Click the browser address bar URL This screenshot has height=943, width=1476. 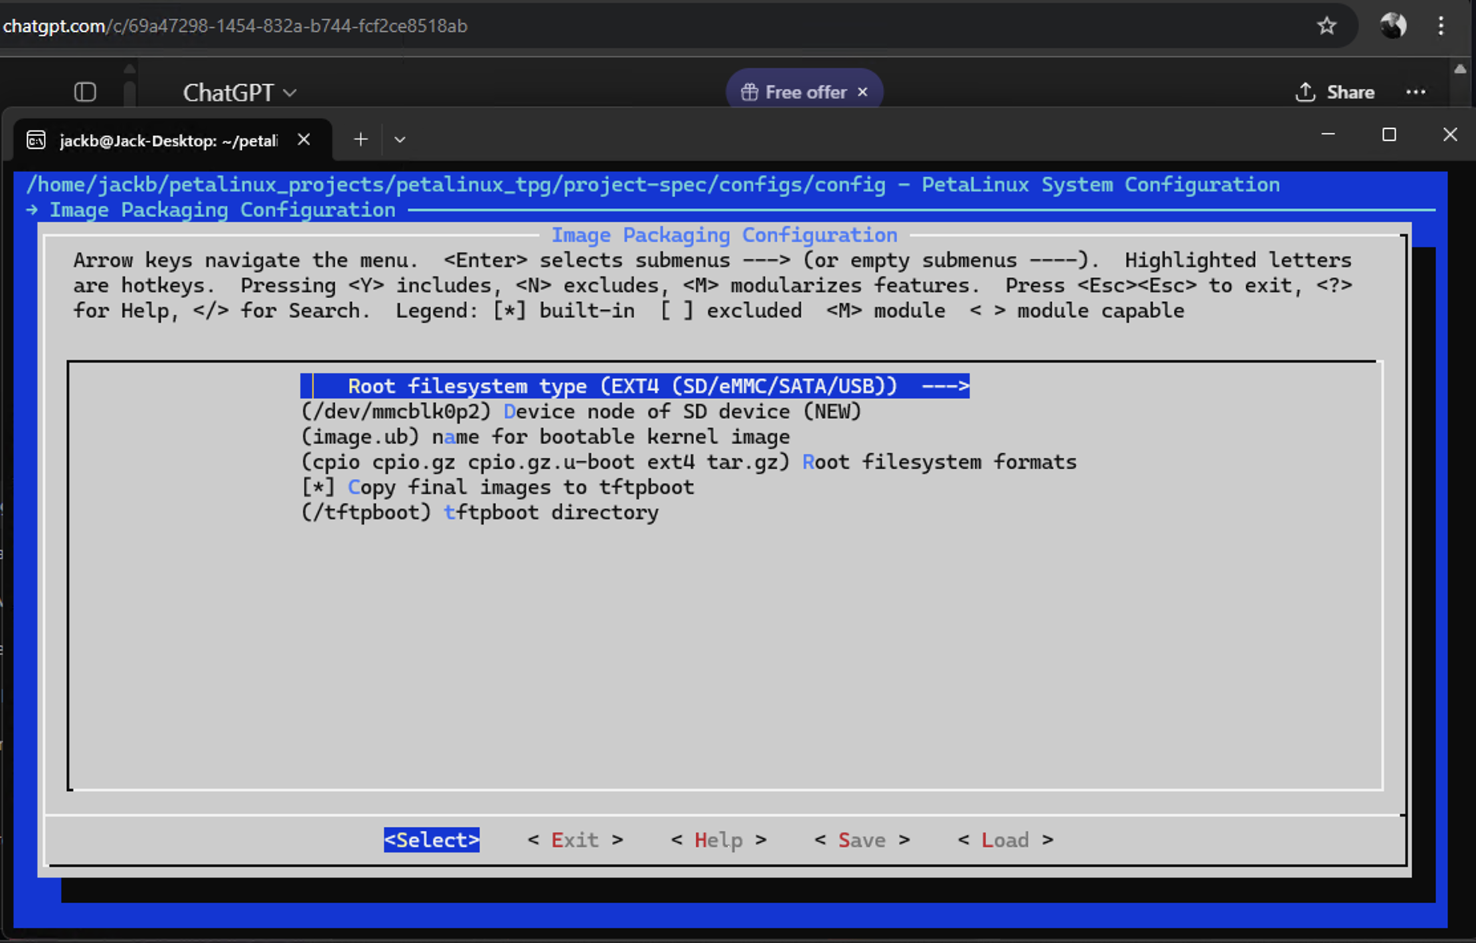click(235, 26)
